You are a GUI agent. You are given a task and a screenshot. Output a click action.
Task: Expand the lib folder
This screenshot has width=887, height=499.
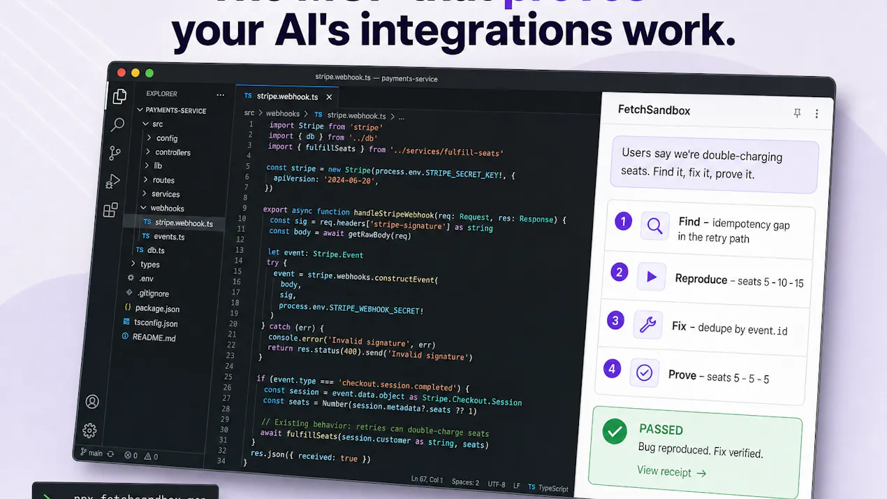coord(154,166)
